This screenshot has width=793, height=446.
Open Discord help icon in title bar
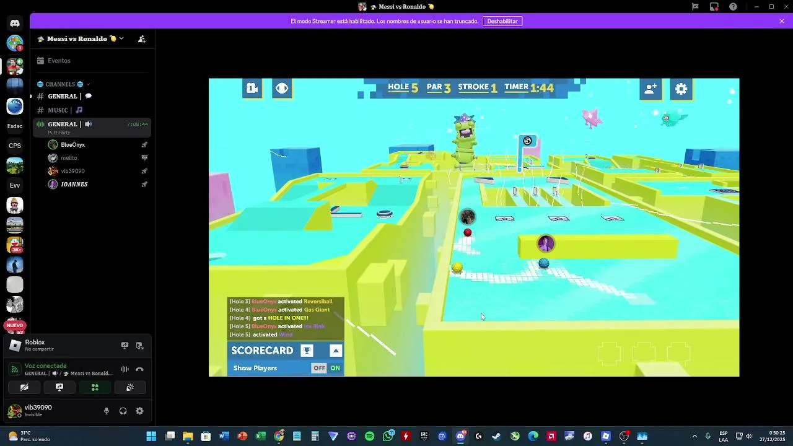[734, 7]
